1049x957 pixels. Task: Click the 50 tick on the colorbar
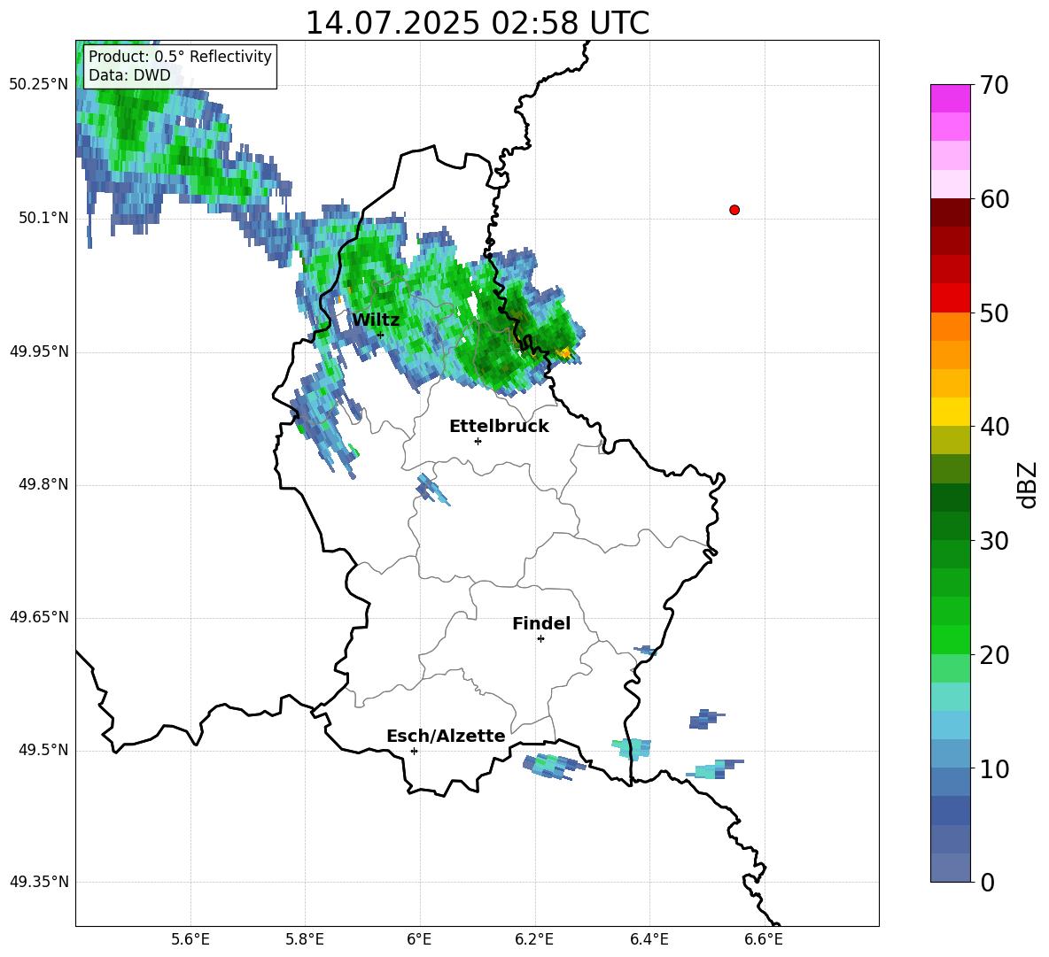[994, 313]
